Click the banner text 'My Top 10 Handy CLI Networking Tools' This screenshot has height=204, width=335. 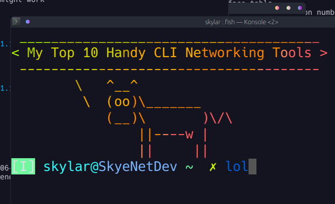[169, 53]
